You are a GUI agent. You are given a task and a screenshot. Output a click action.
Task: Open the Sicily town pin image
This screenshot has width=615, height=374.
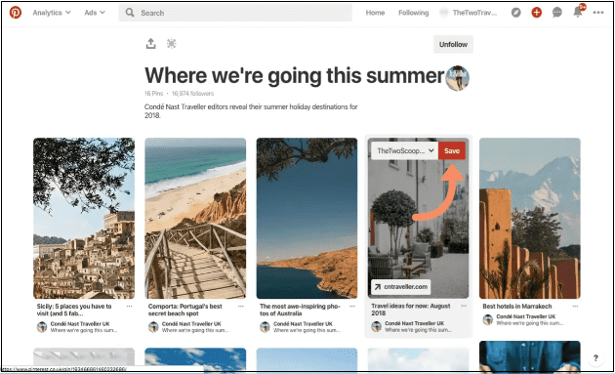84,218
